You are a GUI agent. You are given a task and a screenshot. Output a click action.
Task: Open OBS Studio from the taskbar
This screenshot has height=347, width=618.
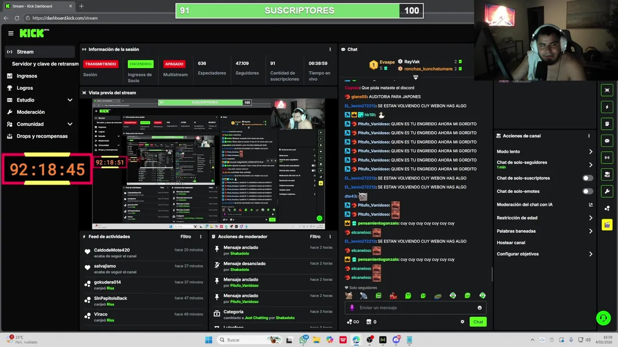(x=369, y=340)
